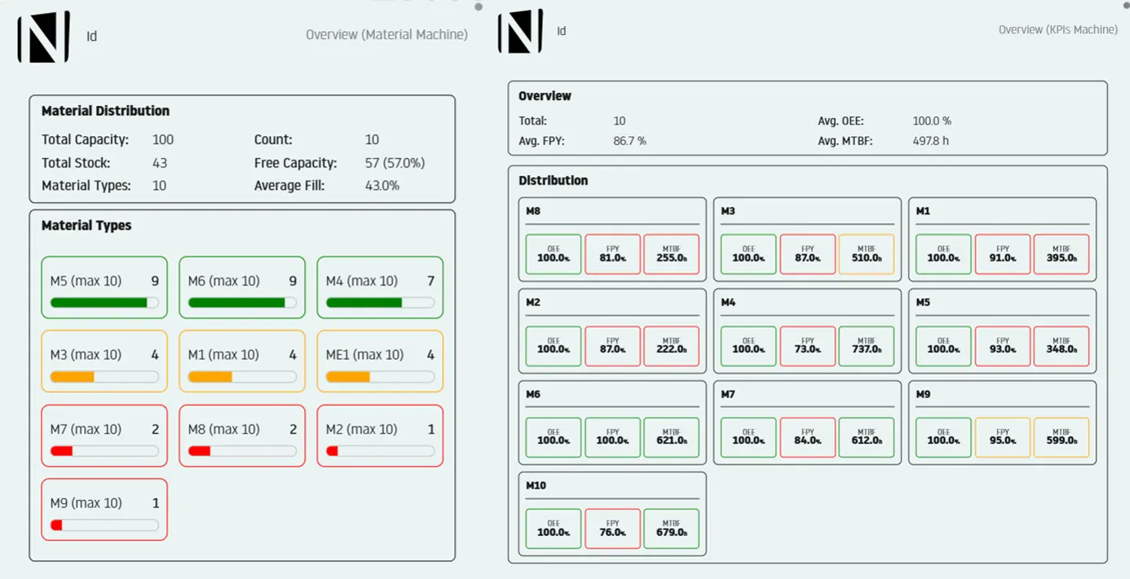Click M9 machine's MTBF 599.0h tile
1130x579 pixels.
coord(1062,437)
